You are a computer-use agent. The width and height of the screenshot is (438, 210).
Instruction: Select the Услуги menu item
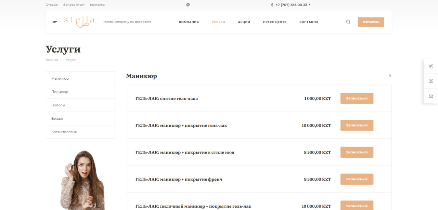pyautogui.click(x=218, y=22)
